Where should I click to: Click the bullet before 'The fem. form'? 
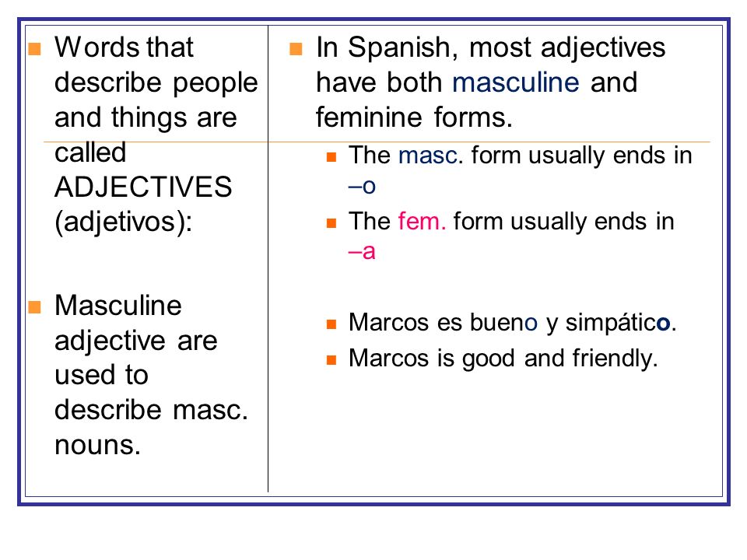[x=331, y=223]
